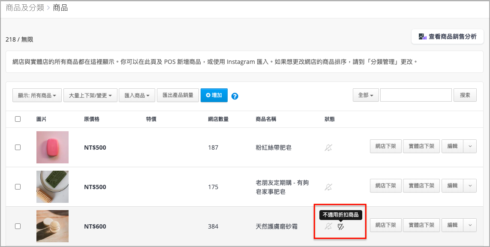Click the 商品及分類 breadcrumb link
This screenshot has width=490, height=247.
point(25,8)
